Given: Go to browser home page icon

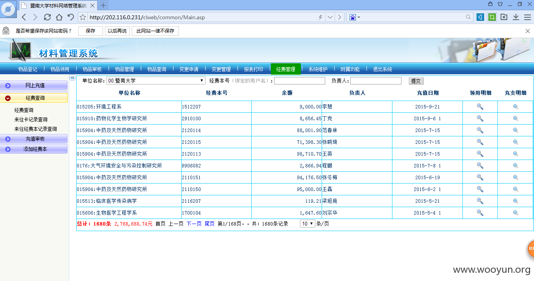Looking at the screenshot, I should click(59, 17).
